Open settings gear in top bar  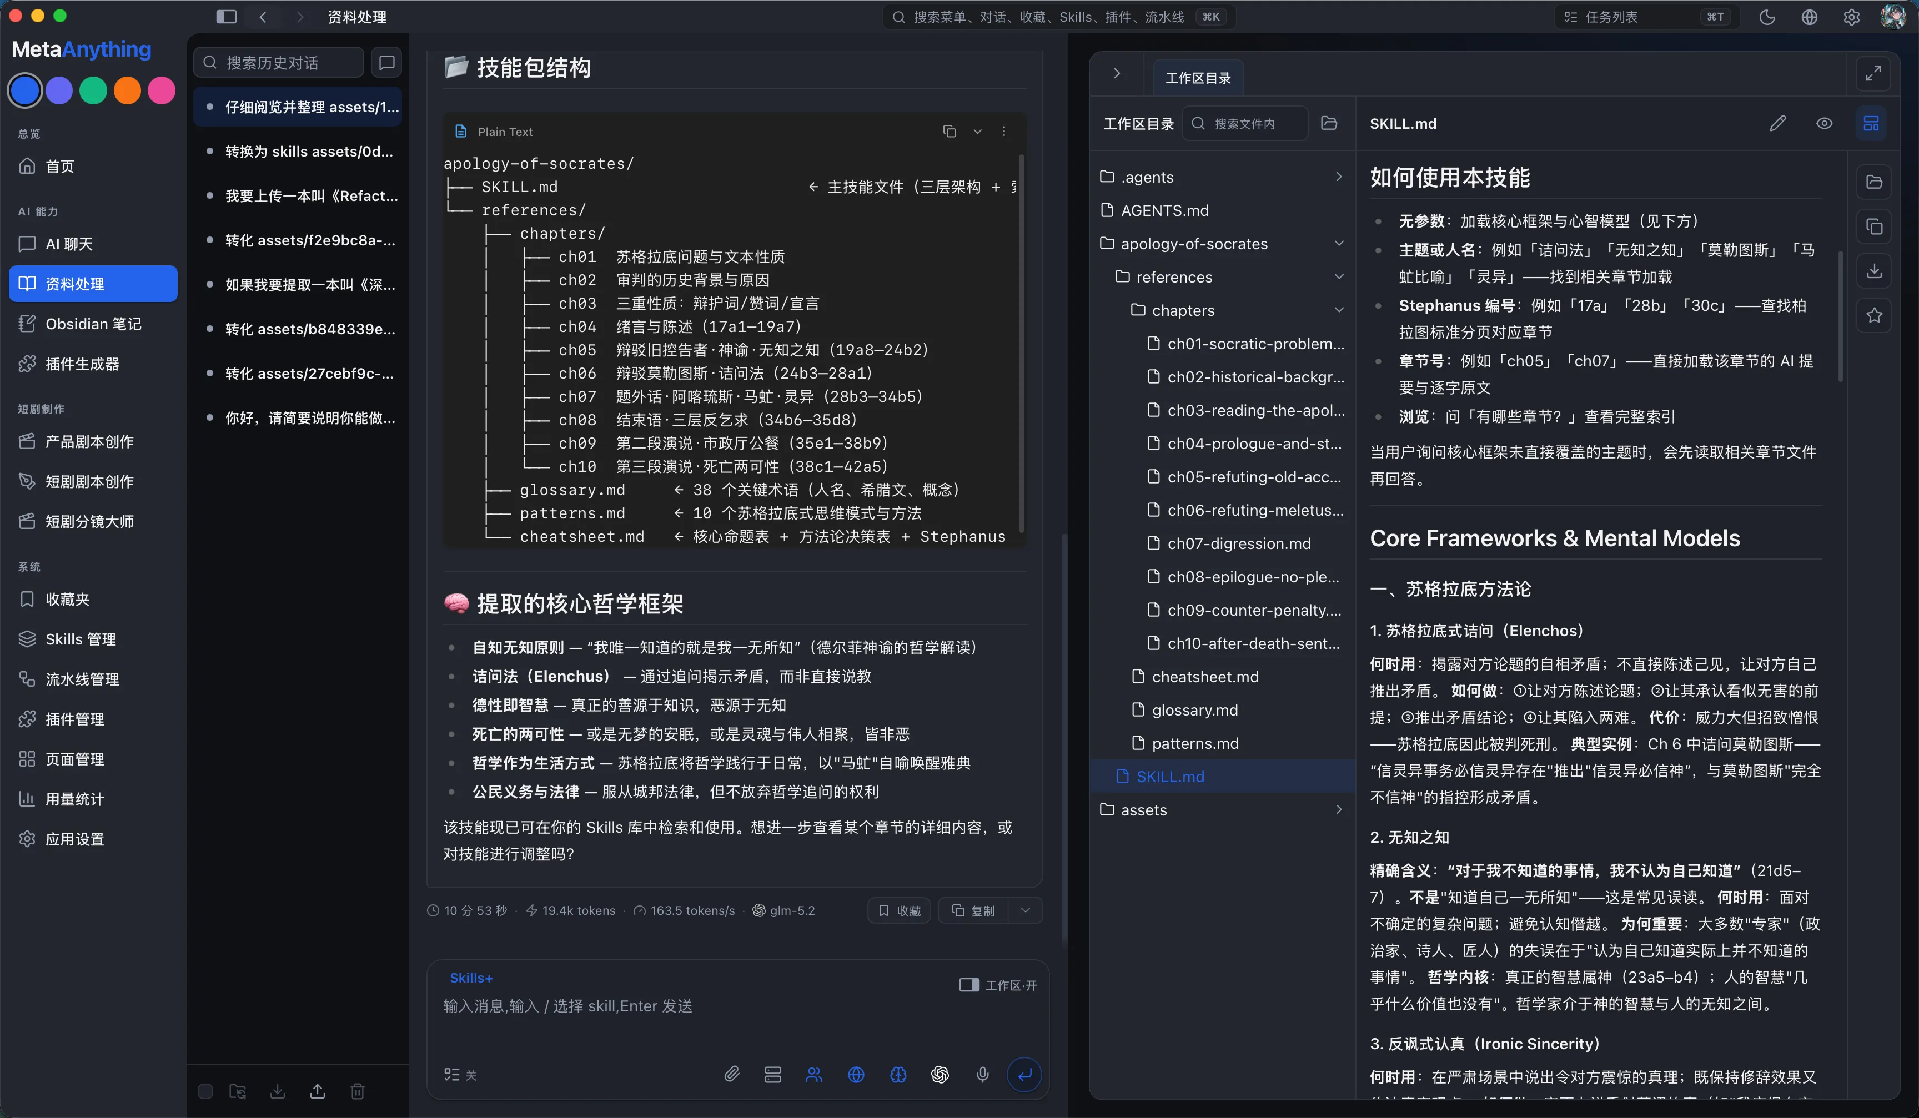pyautogui.click(x=1851, y=17)
